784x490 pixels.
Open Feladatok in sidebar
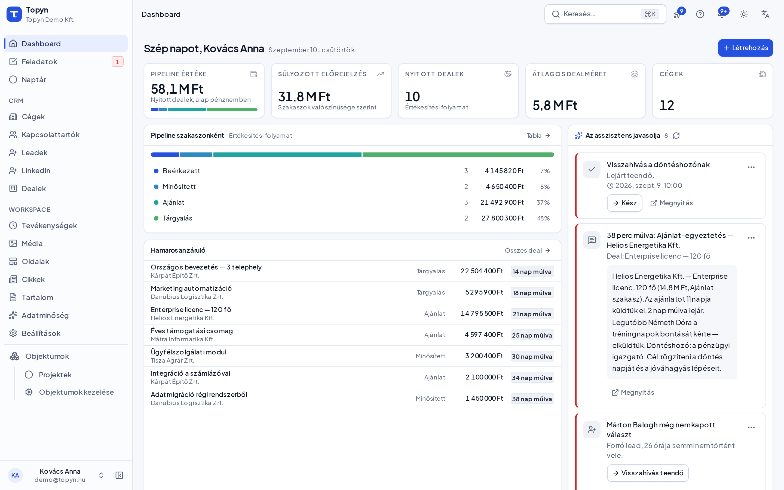pos(66,62)
